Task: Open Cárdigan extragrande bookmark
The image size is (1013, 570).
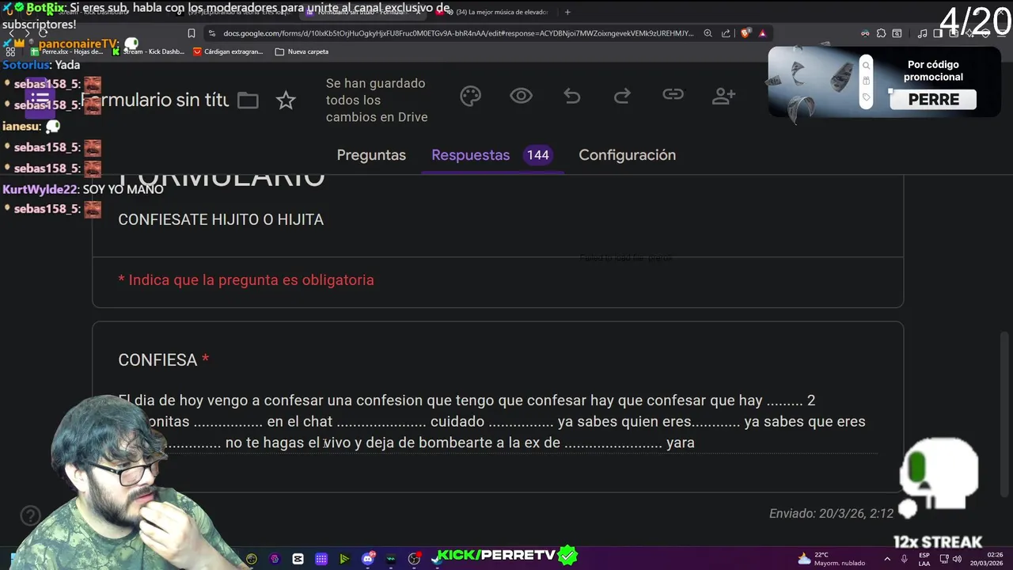Action: point(228,51)
